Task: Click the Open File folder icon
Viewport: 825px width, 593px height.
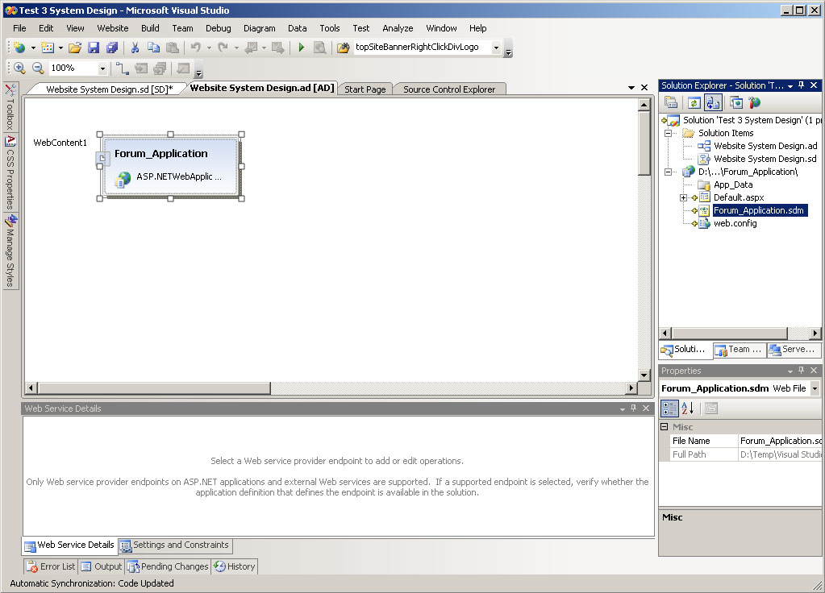Action: pos(75,48)
